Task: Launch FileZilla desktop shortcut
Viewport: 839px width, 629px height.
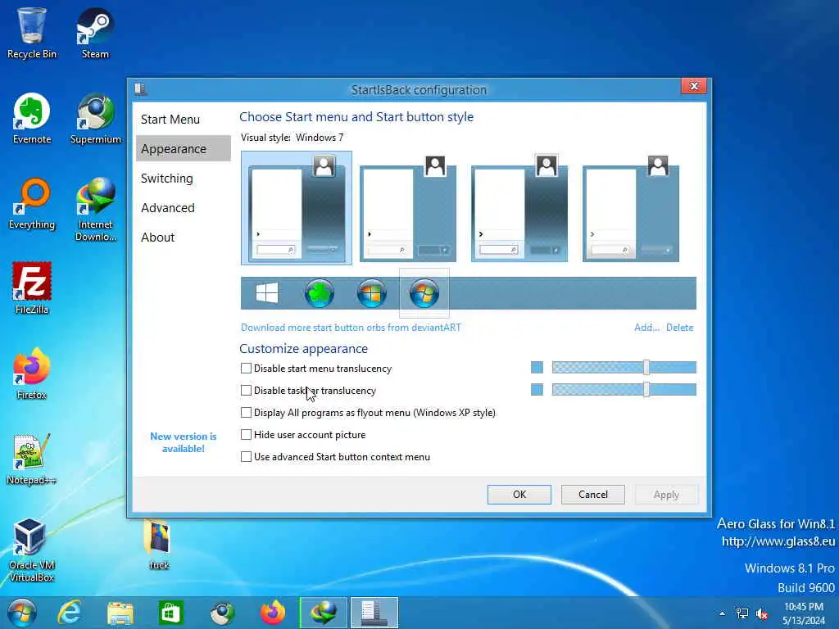Action: (32, 288)
